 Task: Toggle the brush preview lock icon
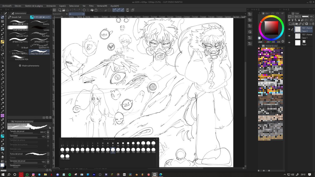pos(50,128)
